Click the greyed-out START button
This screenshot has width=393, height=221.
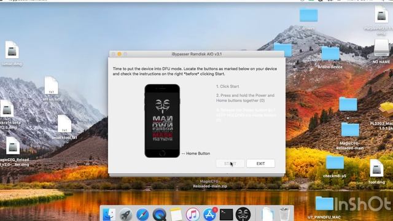click(x=230, y=164)
